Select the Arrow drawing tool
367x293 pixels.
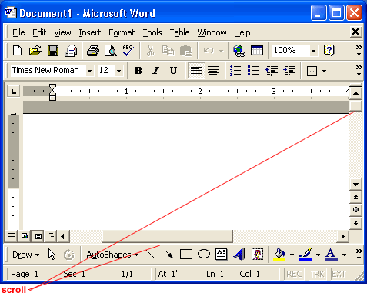coord(168,255)
